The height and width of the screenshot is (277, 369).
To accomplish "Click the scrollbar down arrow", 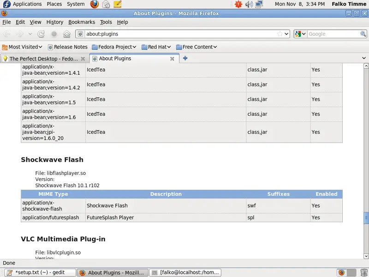I will click(366, 256).
